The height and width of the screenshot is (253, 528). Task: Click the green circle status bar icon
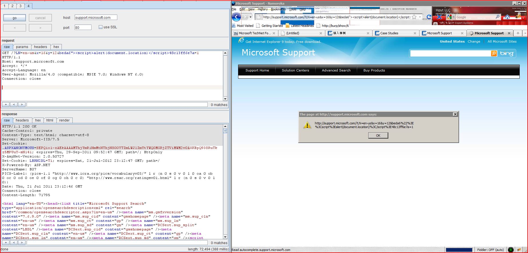[511, 250]
